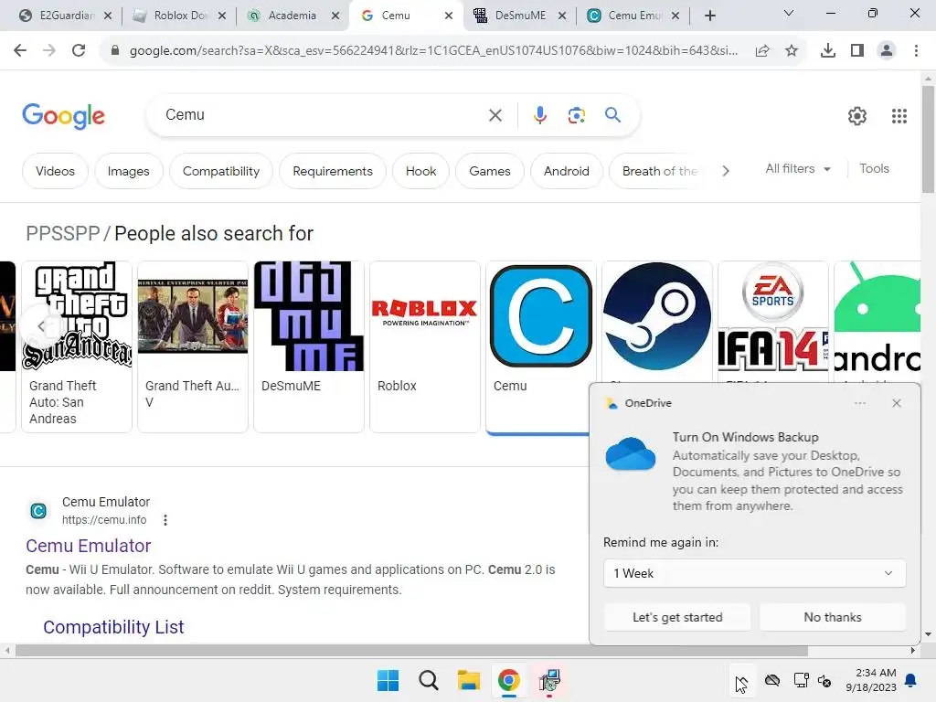Start voice search with microphone icon

pos(539,114)
